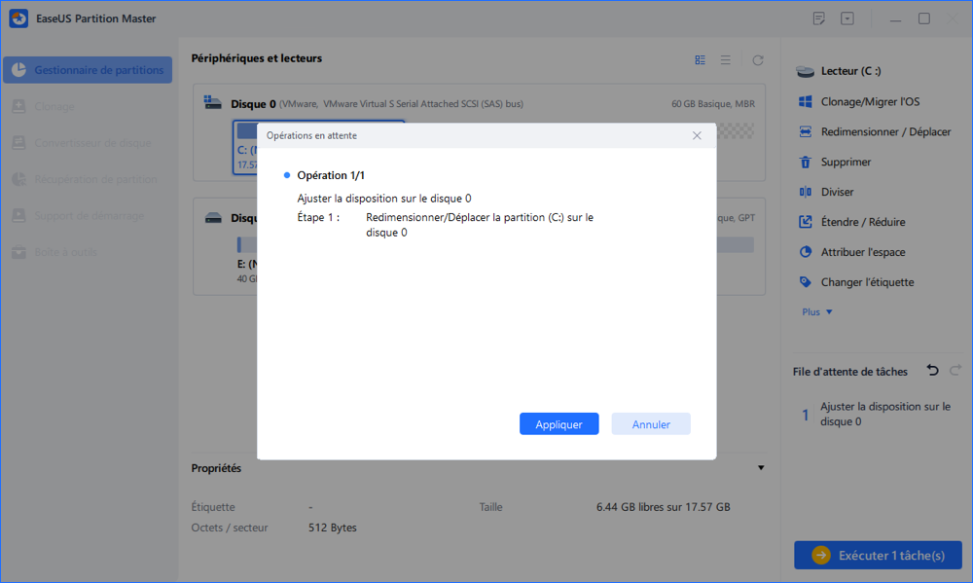
Task: Click Clonage/Migrer l'OS option
Action: 870,102
